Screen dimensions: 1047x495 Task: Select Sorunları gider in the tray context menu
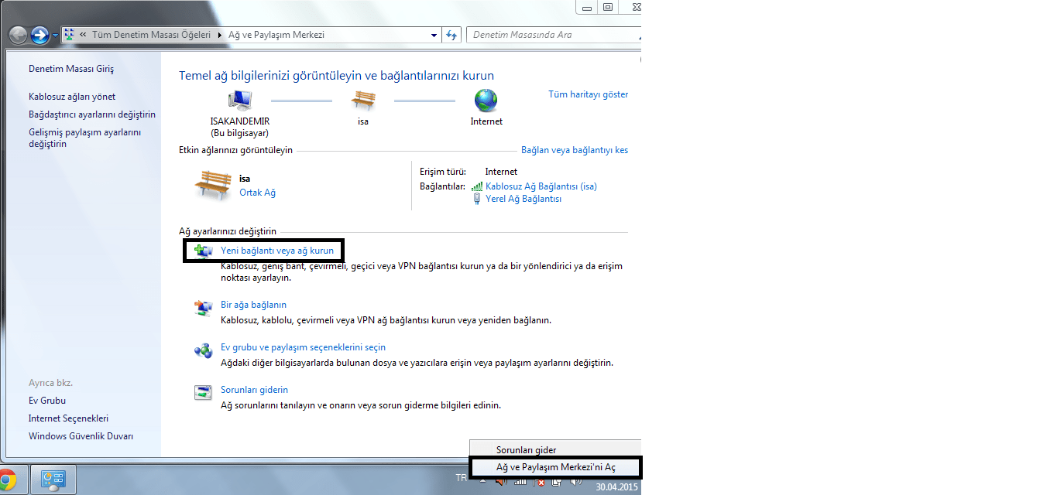pyautogui.click(x=555, y=449)
